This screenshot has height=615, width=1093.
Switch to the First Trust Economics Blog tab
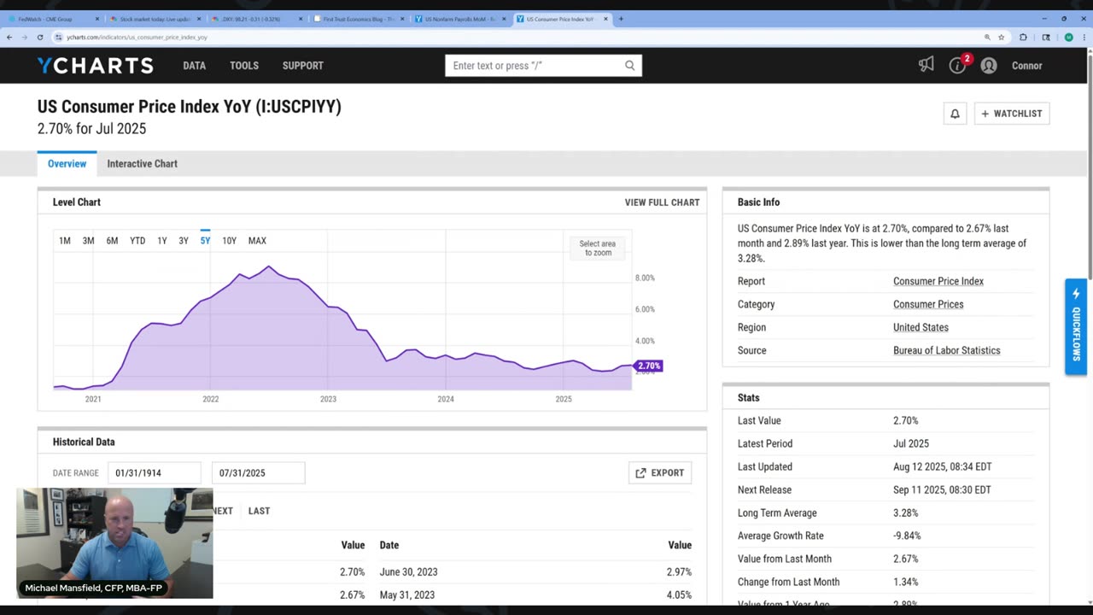(x=358, y=19)
